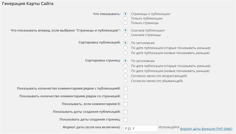Image resolution: width=236 pixels, height=134 pixels.
Task: Sort publications "По заголовкам"
Action: coord(125,43)
